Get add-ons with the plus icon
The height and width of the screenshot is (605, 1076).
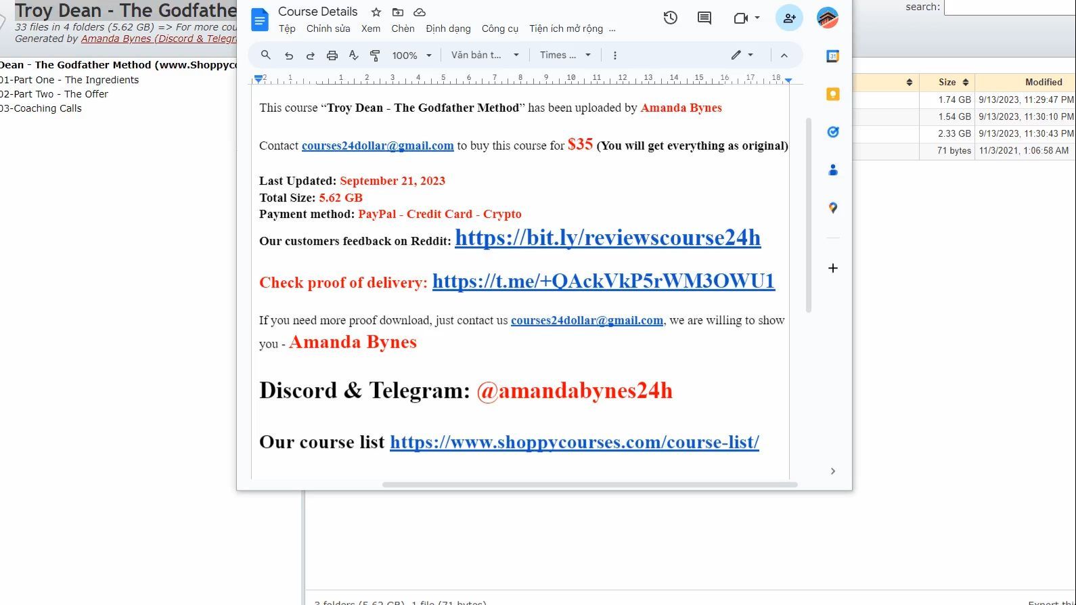tap(833, 268)
